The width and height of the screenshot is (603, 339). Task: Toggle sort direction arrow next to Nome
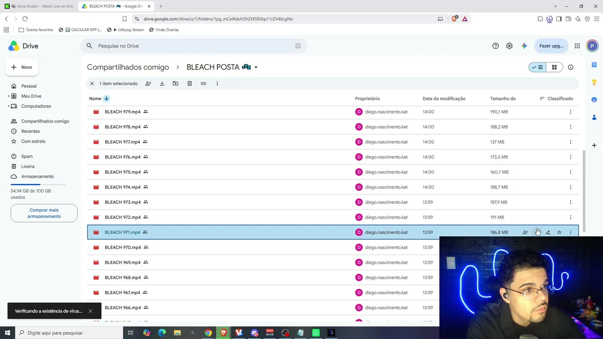coord(106,98)
